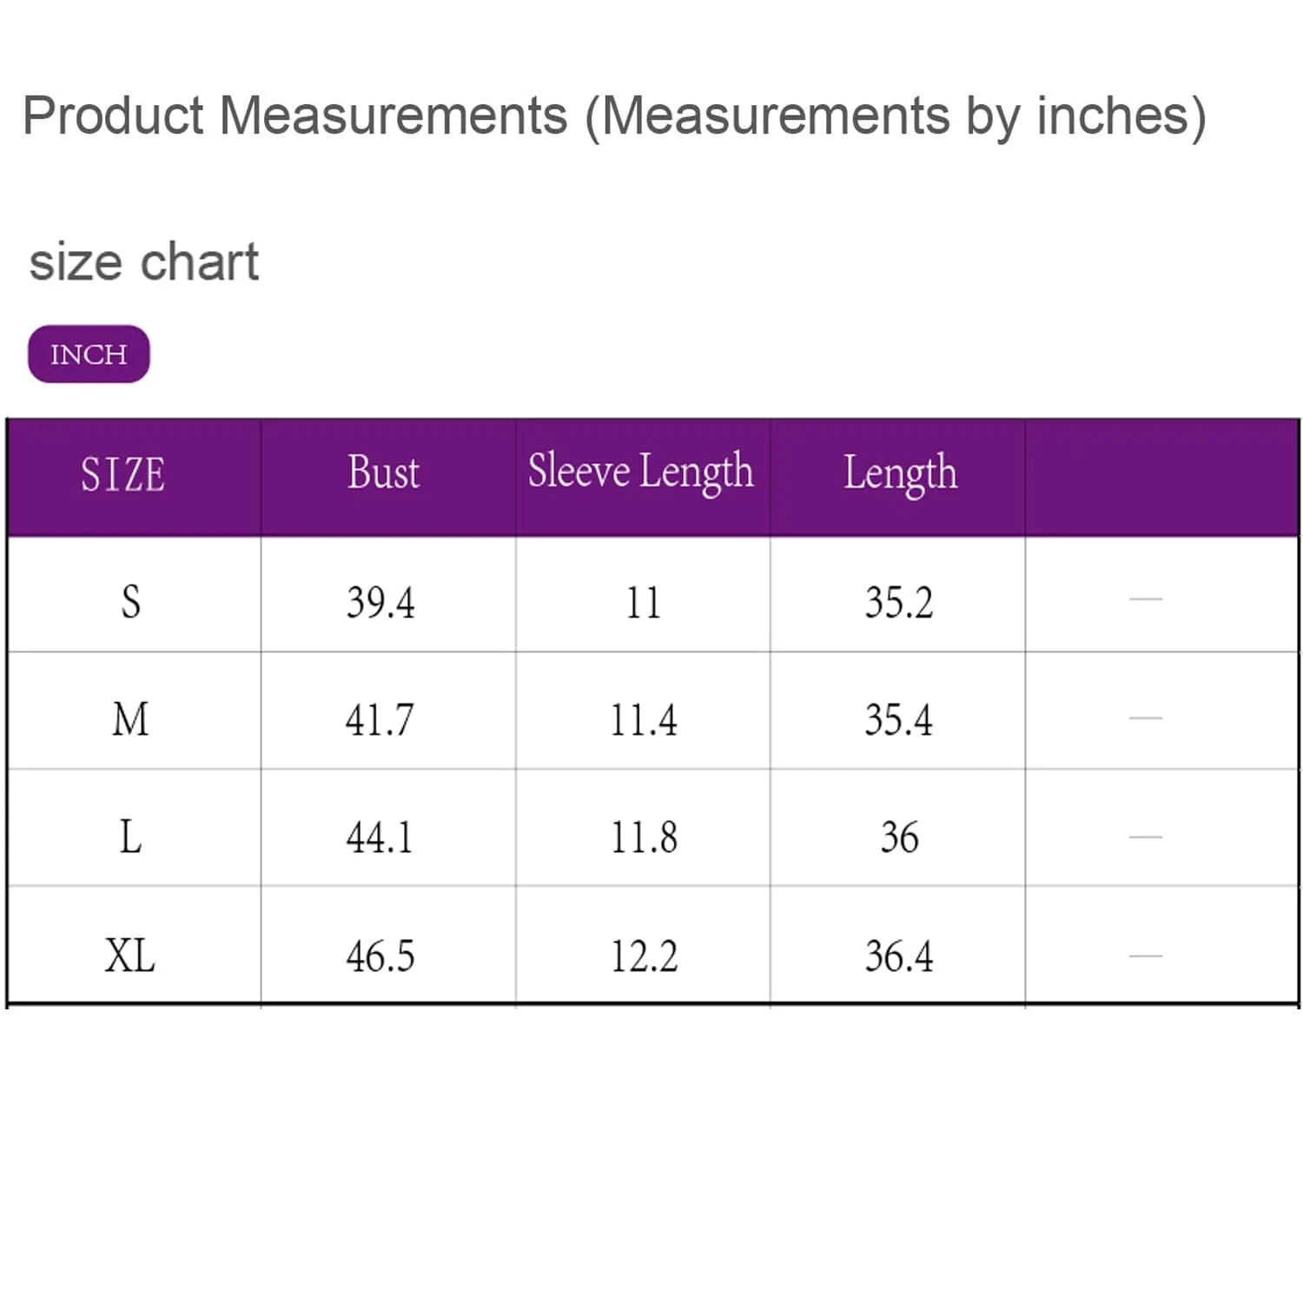Click the purple INCH unit button

point(89,354)
